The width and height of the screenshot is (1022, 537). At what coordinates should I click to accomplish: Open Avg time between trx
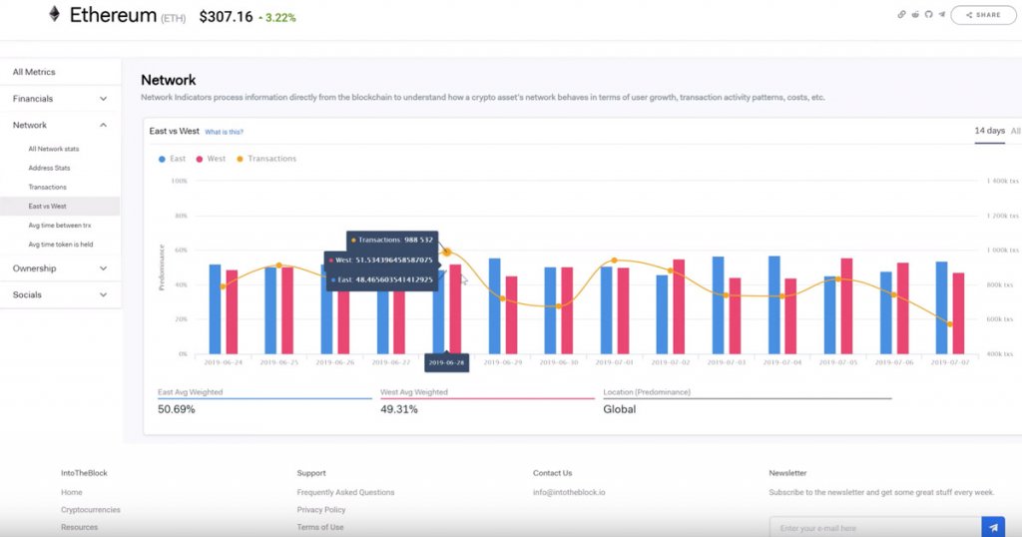click(x=59, y=225)
